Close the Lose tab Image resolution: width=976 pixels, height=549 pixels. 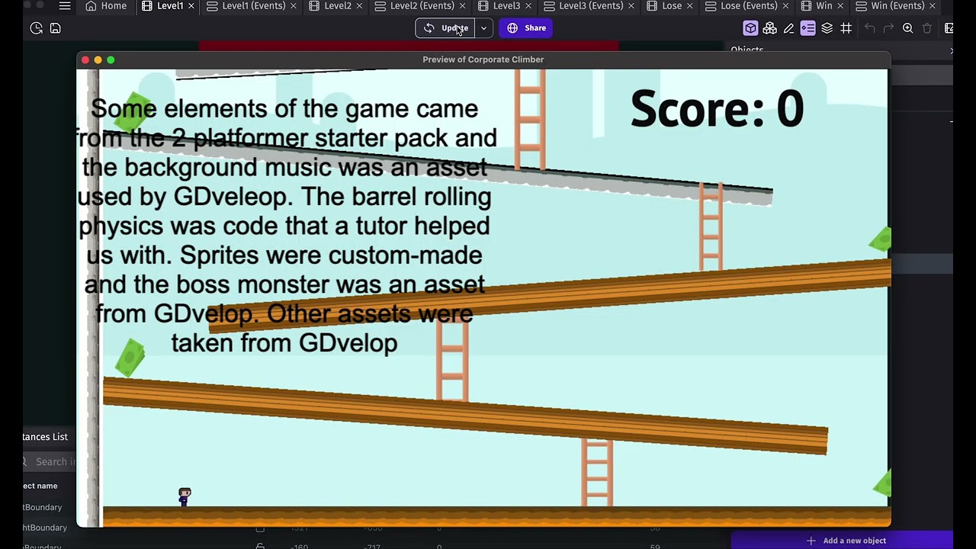[690, 6]
